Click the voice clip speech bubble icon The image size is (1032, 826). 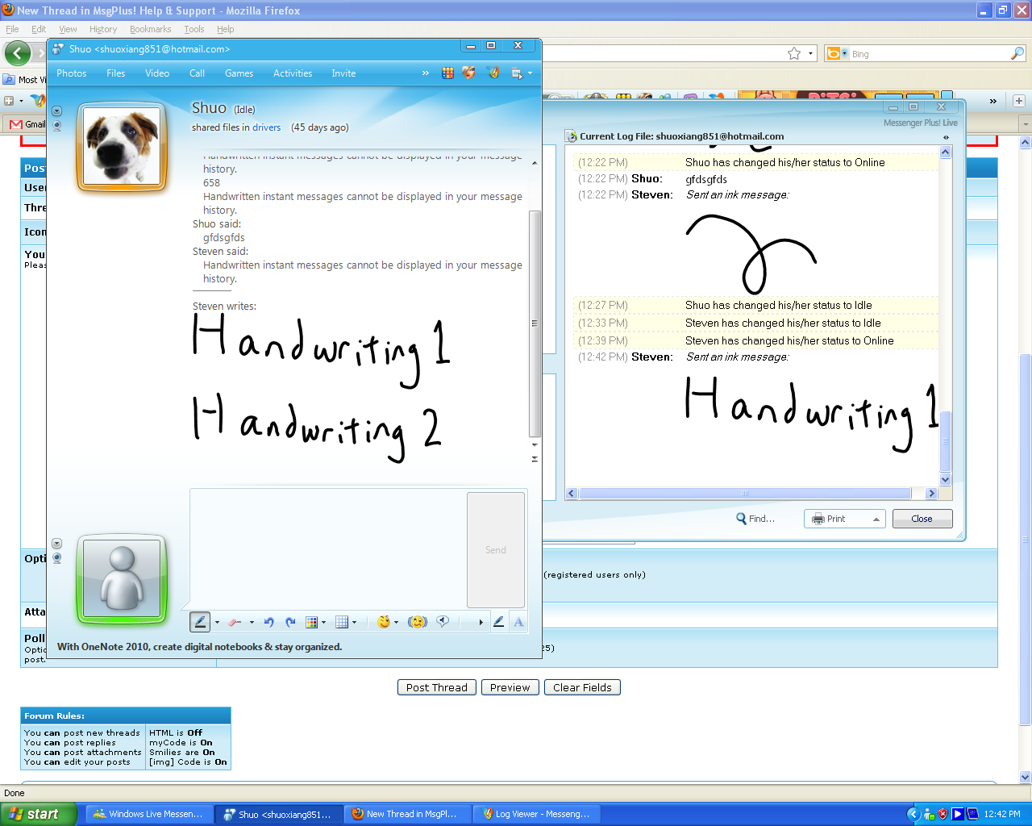pos(442,622)
